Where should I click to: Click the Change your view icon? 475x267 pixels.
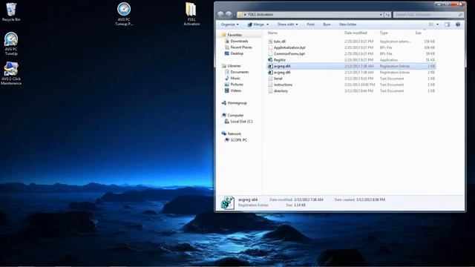pyautogui.click(x=430, y=24)
